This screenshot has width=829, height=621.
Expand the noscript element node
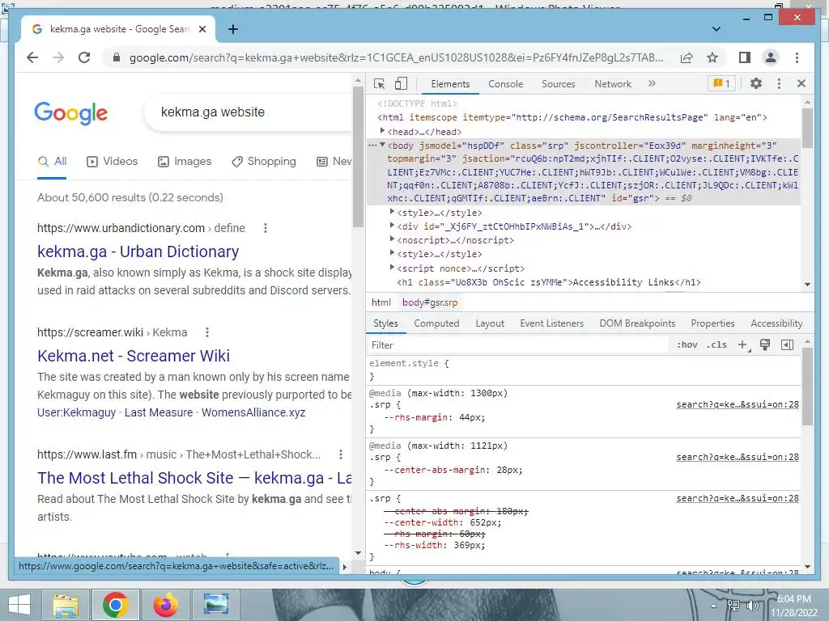tap(392, 239)
